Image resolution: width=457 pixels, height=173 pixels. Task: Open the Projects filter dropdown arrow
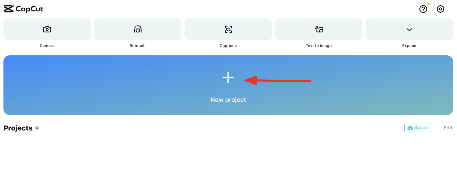(x=37, y=128)
